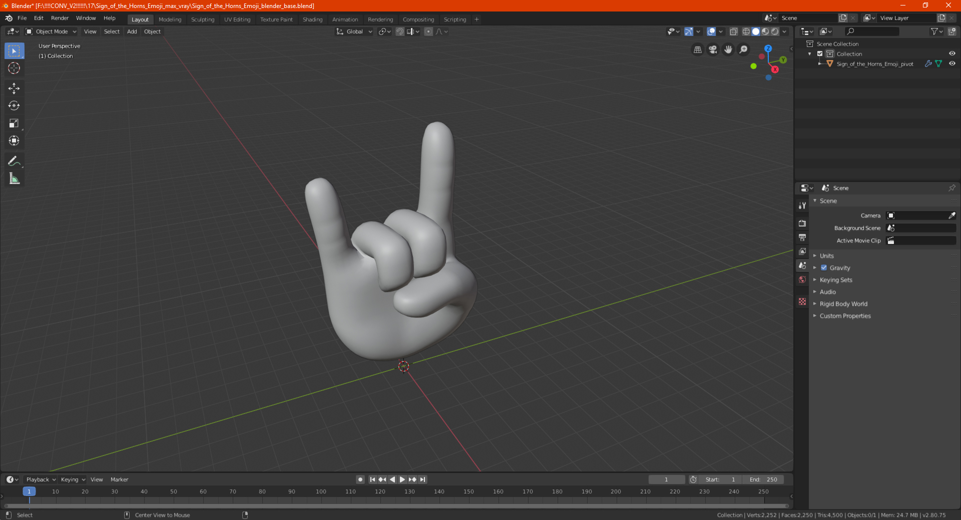Toggle X-ray display mode
The width and height of the screenshot is (961, 520).
coord(734,31)
